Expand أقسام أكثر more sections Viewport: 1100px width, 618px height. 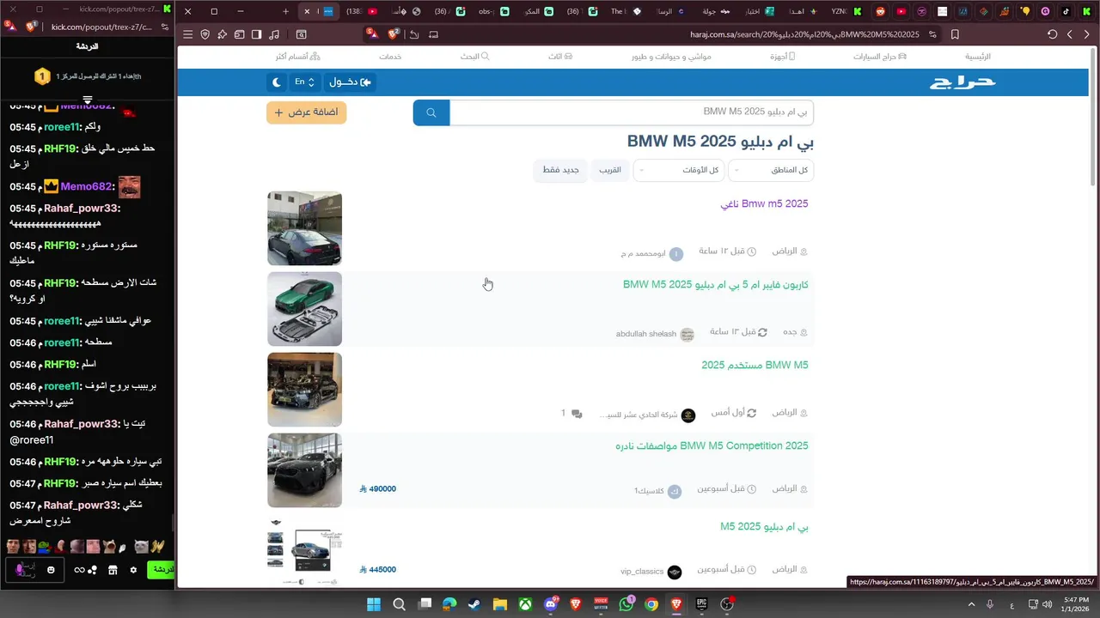point(298,57)
